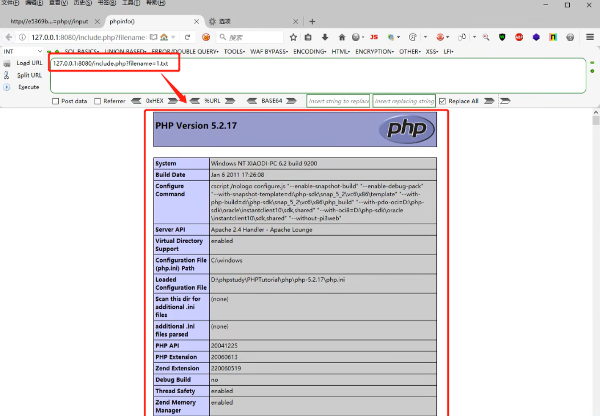Close the 选项 options tab
This screenshot has width=600, height=416.
pyautogui.click(x=295, y=22)
